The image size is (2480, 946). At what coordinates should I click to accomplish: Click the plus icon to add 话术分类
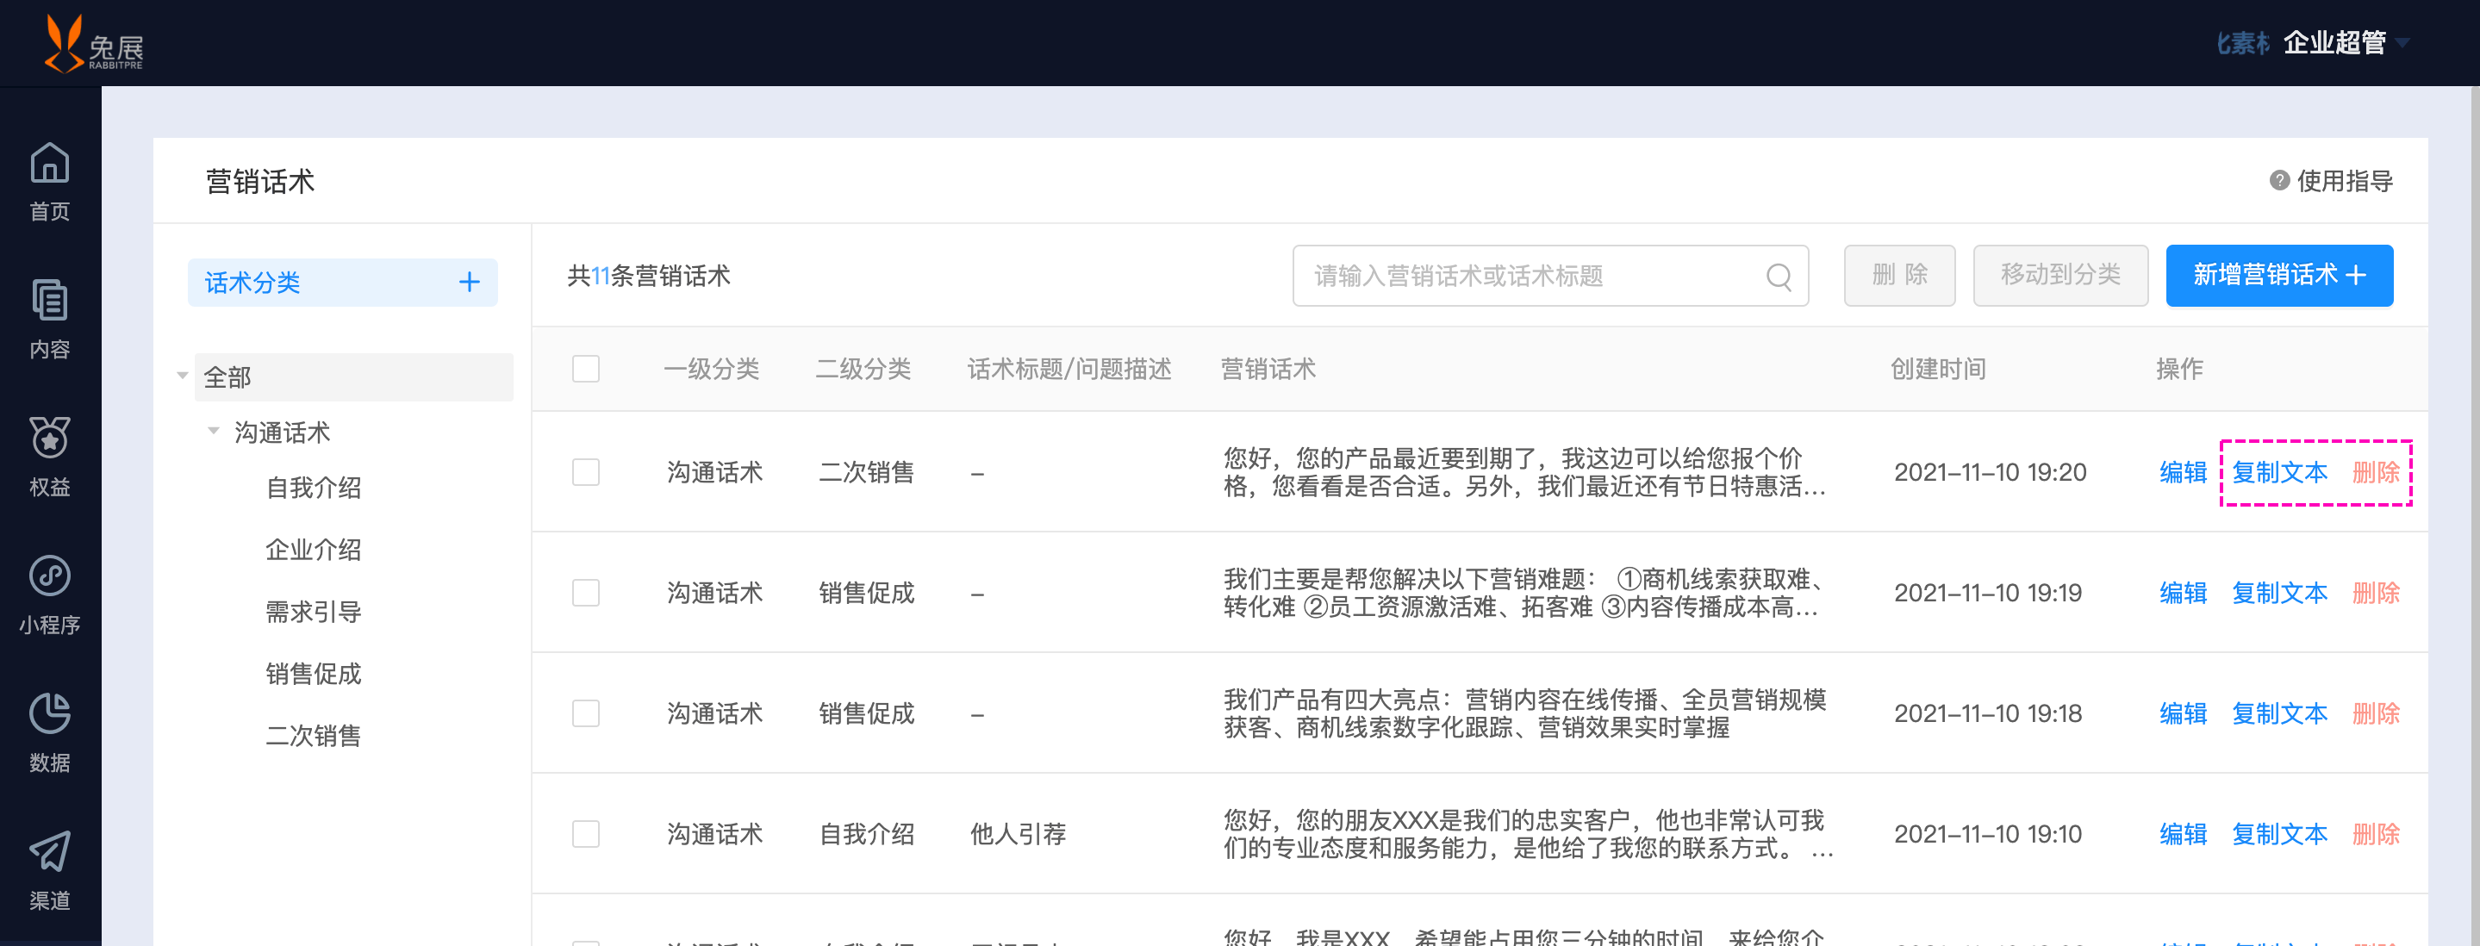pos(469,282)
